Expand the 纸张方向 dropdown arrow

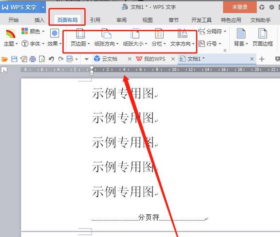(x=117, y=44)
